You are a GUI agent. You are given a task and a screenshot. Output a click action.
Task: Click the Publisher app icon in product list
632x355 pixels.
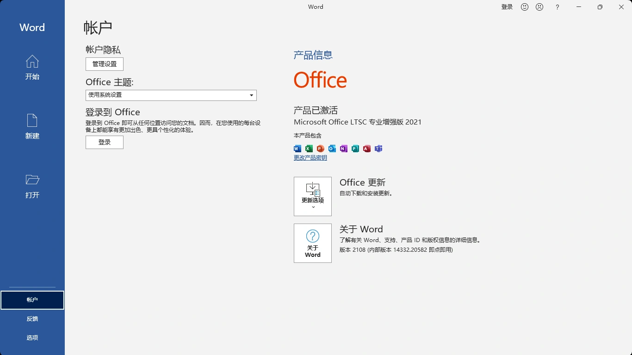tap(355, 149)
